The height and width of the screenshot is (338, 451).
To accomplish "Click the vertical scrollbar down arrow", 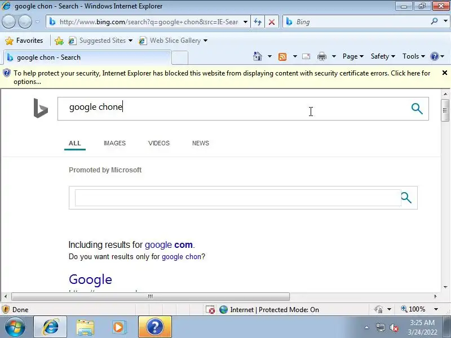I will [x=445, y=287].
